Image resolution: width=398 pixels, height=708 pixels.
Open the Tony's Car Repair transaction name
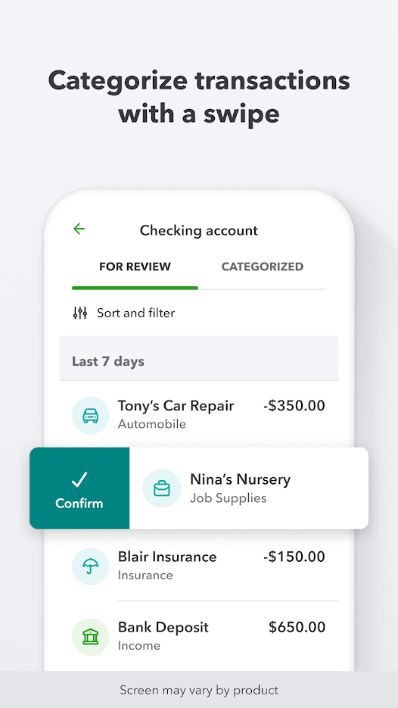pyautogui.click(x=176, y=406)
